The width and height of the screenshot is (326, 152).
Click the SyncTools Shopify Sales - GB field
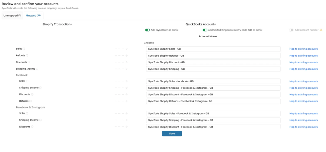point(213,49)
